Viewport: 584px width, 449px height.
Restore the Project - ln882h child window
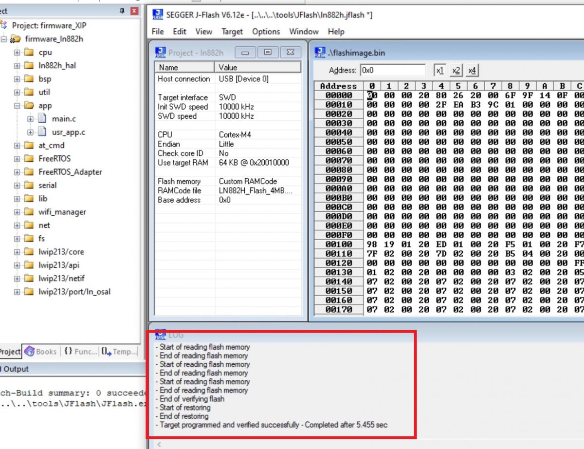[x=268, y=53]
